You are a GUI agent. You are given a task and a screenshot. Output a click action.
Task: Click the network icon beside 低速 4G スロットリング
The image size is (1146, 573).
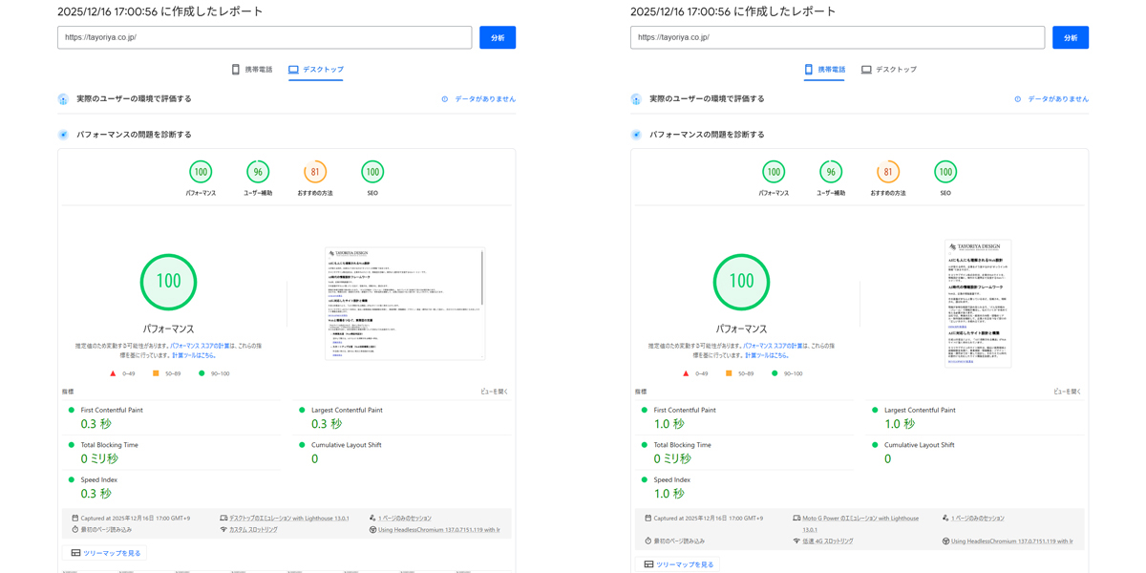(x=795, y=540)
